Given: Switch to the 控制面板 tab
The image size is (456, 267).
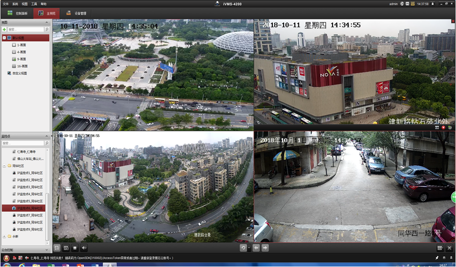Looking at the screenshot, I should (17, 13).
